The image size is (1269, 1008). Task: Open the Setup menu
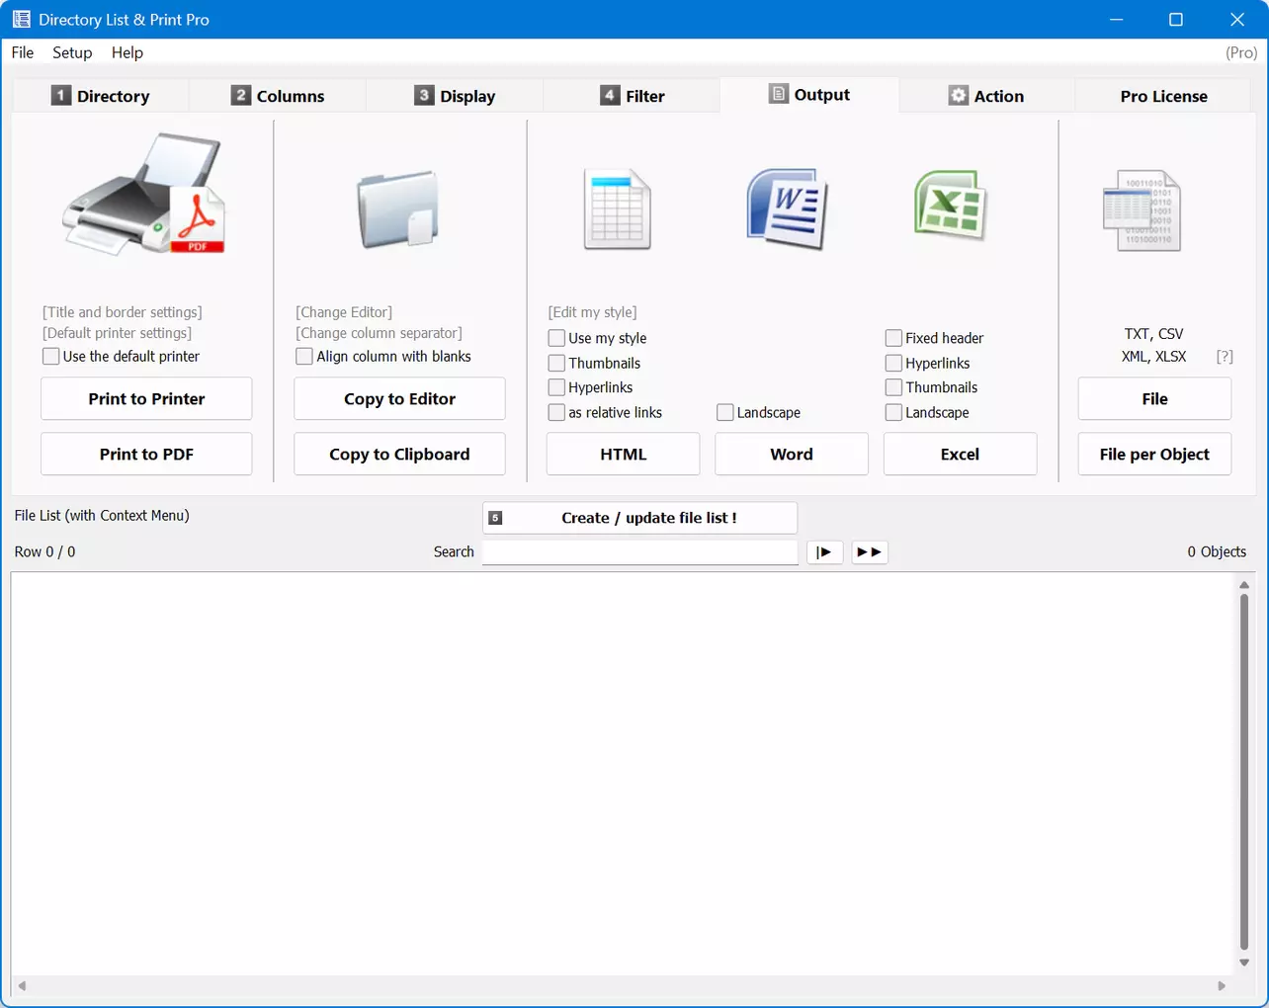(x=72, y=52)
